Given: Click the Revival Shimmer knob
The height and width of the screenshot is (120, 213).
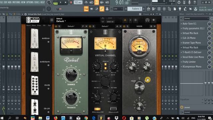Looking at the screenshot, I should point(71,75).
